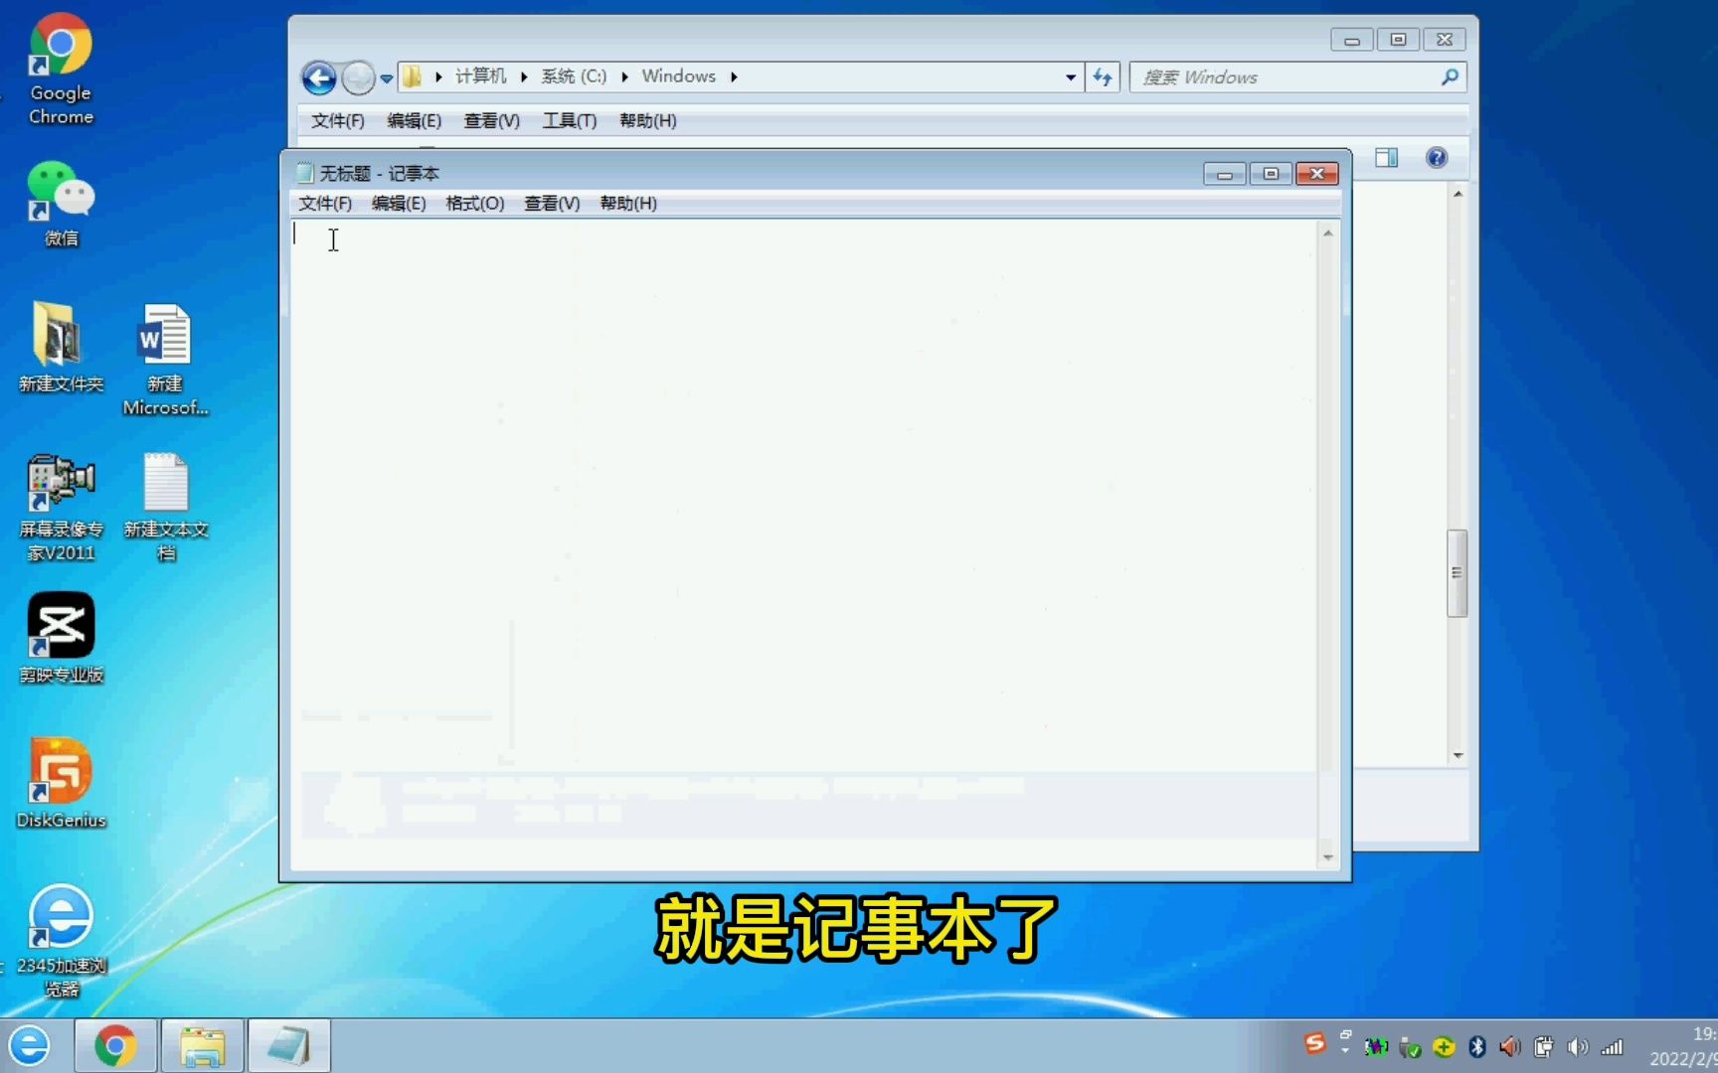Open the File Explorer taskbar button

click(x=202, y=1046)
